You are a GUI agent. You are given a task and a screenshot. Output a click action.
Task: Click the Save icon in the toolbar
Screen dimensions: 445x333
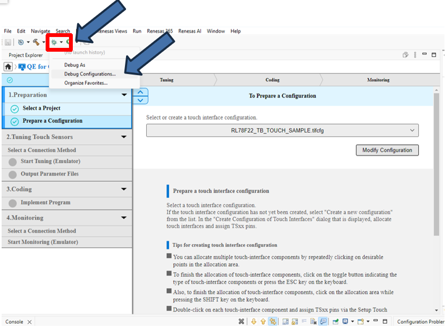[x=8, y=42]
